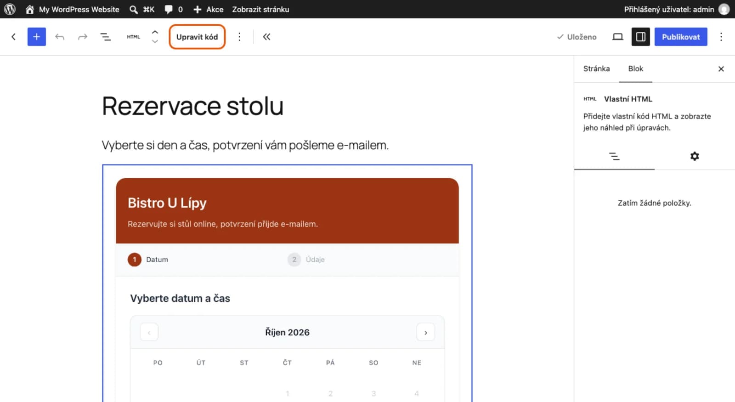Close the settings sidebar
The width and height of the screenshot is (735, 402).
721,69
